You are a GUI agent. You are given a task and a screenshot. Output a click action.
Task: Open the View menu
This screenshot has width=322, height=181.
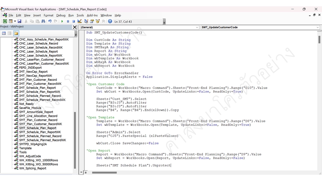27,15
